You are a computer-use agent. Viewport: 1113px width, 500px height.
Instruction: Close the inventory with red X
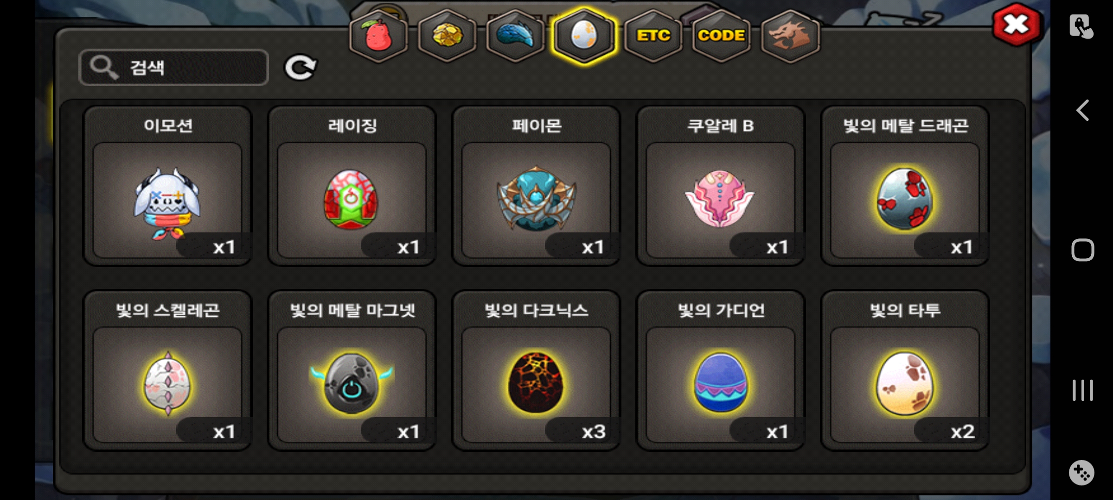point(1017,25)
